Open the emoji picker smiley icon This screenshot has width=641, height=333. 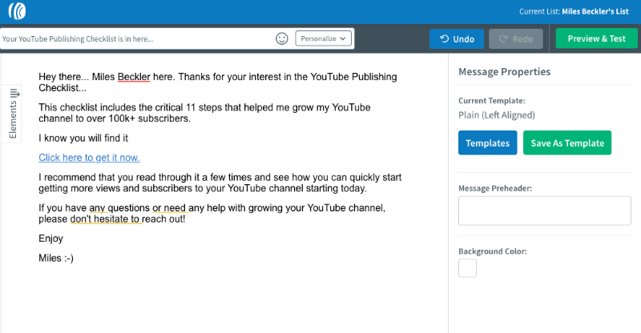(x=282, y=38)
